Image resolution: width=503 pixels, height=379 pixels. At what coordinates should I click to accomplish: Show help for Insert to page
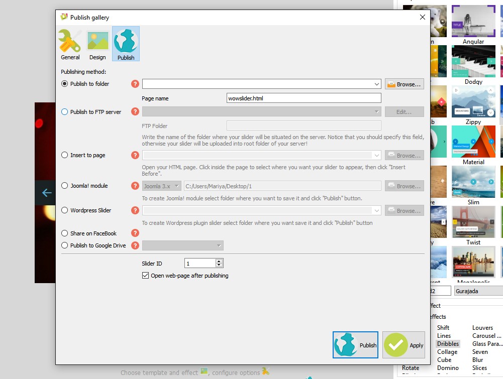coord(135,155)
